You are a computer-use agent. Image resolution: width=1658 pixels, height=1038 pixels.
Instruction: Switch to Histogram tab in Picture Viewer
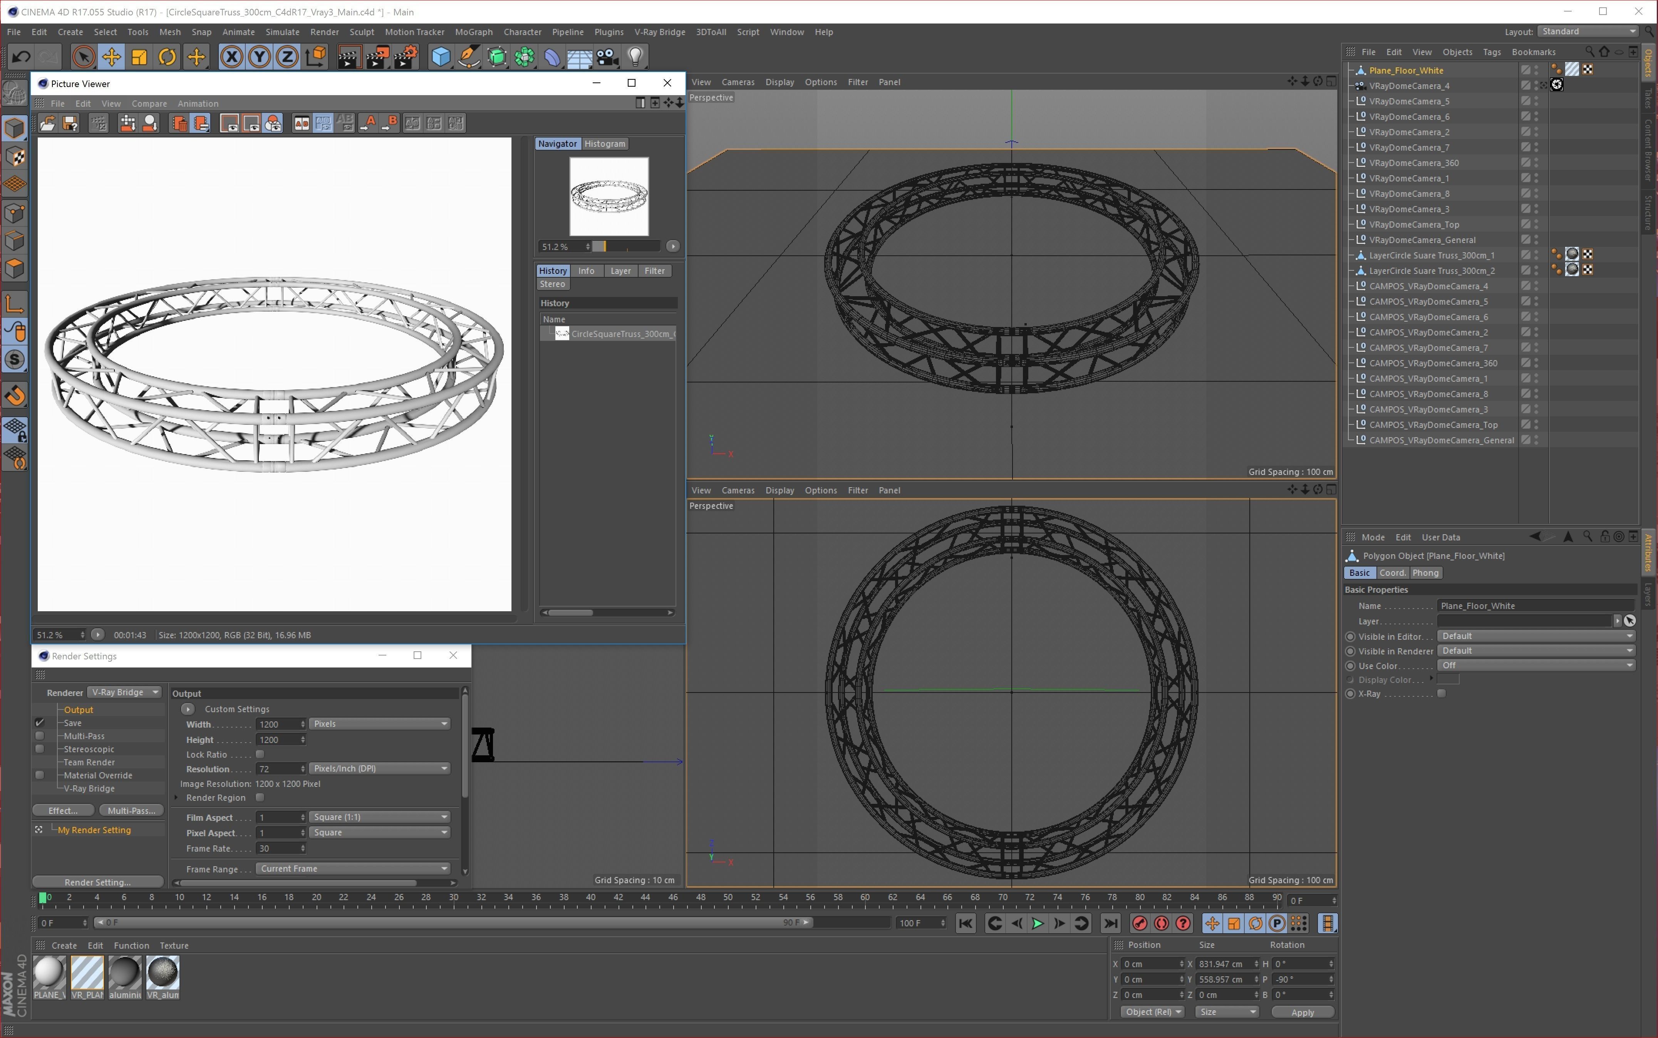605,144
